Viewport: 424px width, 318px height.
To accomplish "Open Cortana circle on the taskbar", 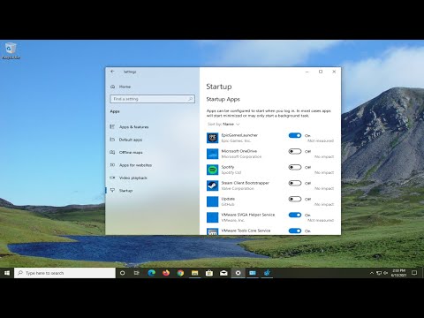I will tap(122, 273).
